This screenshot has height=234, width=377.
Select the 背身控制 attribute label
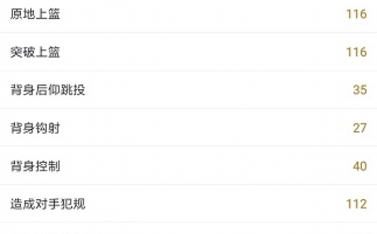[35, 166]
